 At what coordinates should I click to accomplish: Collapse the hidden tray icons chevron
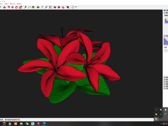pos(161,124)
